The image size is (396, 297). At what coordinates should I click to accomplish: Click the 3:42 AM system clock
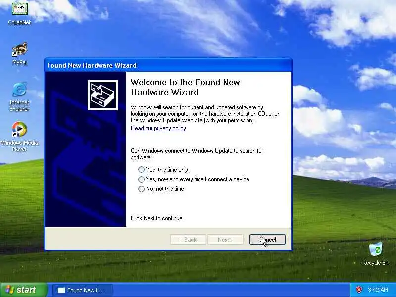coord(378,290)
